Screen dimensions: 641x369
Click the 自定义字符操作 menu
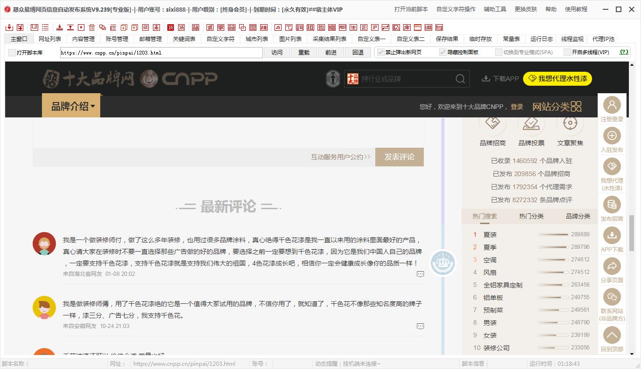(456, 9)
